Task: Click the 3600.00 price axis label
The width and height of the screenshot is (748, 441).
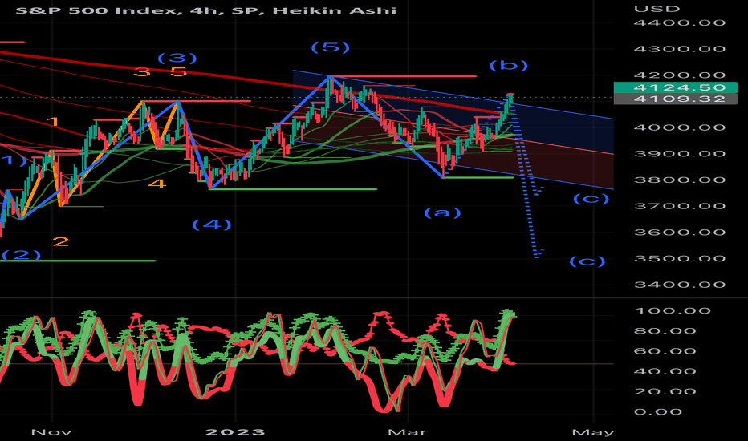Action: (x=680, y=233)
